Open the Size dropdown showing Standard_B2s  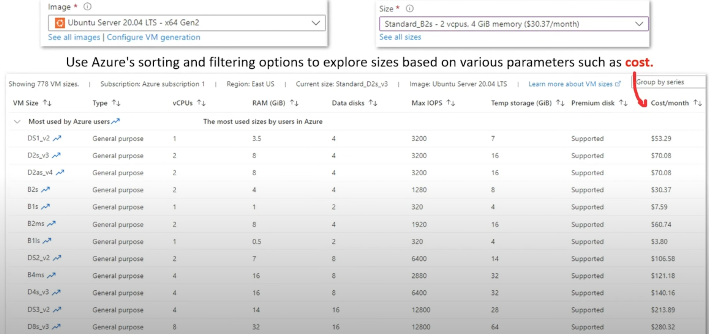coord(514,24)
